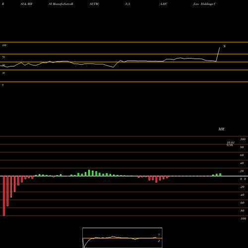
Task: Click the '(5,5' parameter text
Action: pyautogui.click(x=127, y=4)
